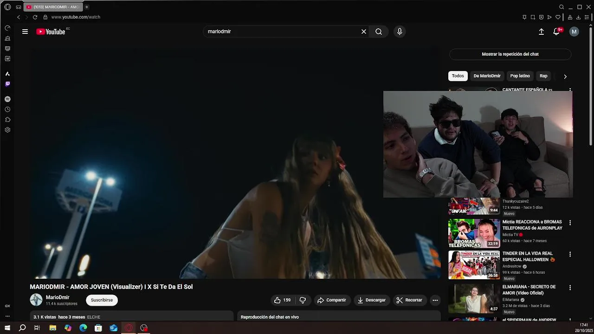
Task: Clear the search box with X
Action: 364,32
